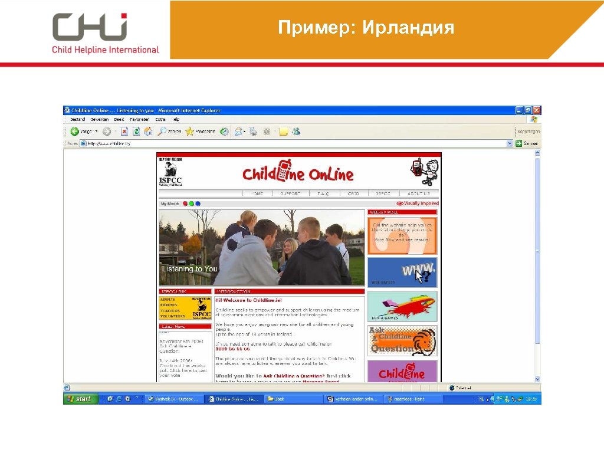The image size is (604, 453).
Task: Open Zoeken (Search) from the toolbar
Action: tap(164, 132)
